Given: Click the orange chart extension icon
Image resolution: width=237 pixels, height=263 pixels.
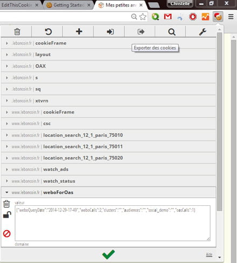Looking at the screenshot, I should (x=205, y=17).
